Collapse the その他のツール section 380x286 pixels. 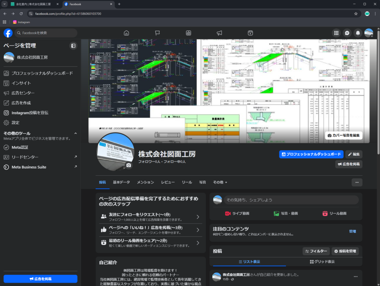75,133
